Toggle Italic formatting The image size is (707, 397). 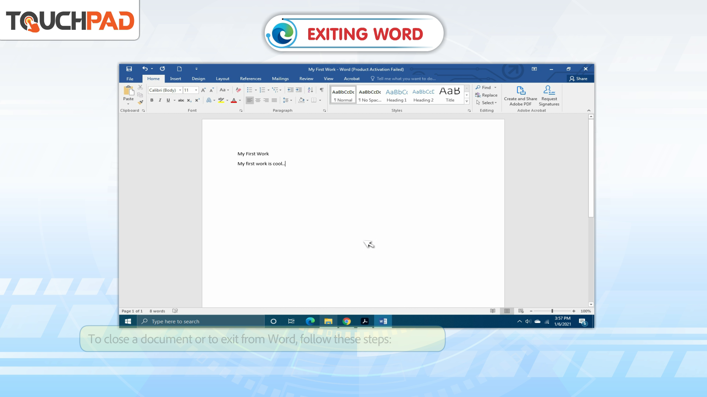160,100
